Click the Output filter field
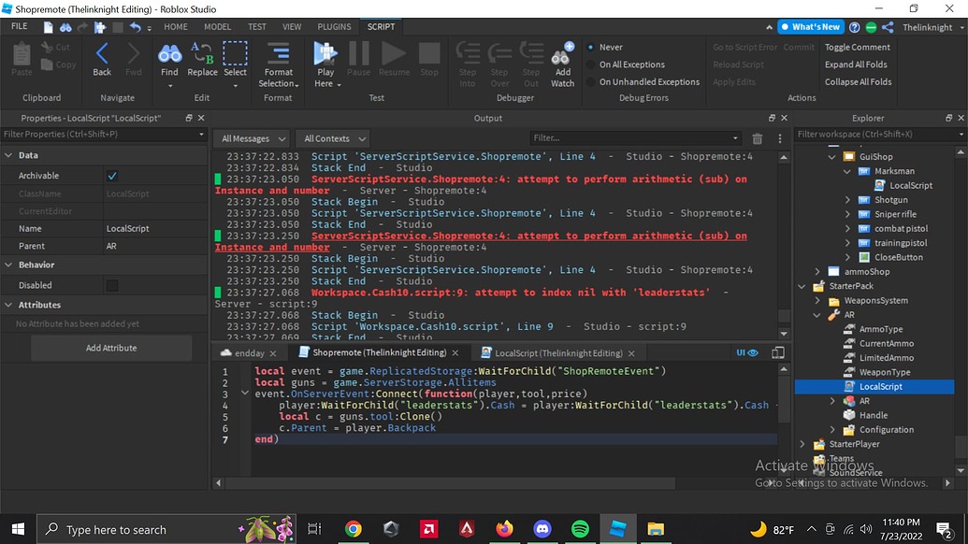Screen dimensions: 968x544 pyautogui.click(x=635, y=138)
